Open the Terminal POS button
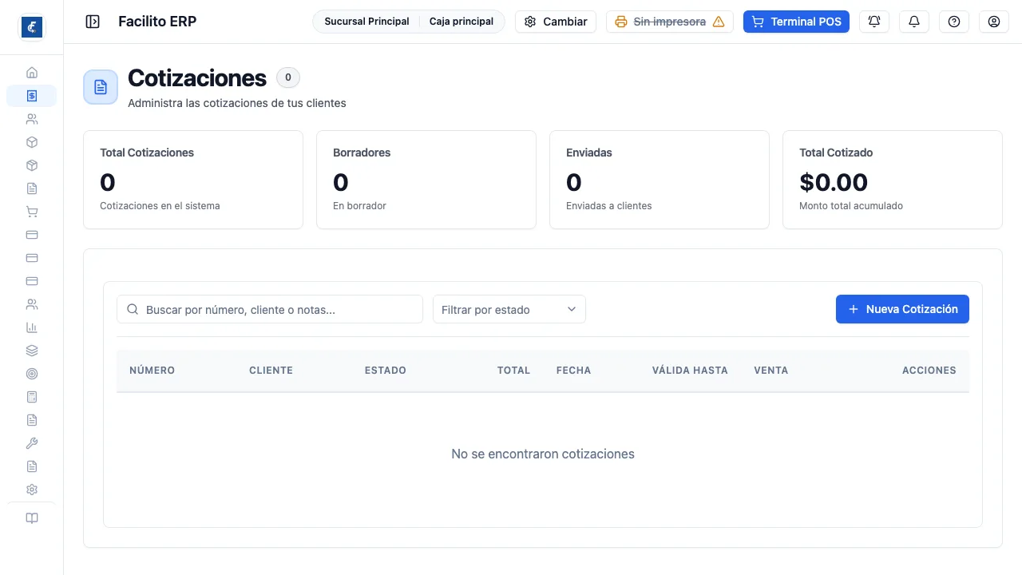 796,22
